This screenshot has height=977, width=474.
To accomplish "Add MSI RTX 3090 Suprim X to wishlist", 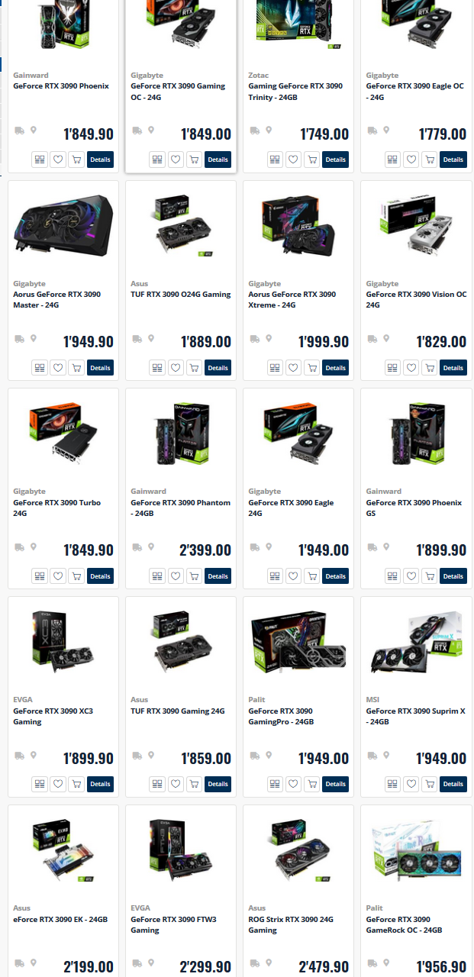I will [x=411, y=784].
